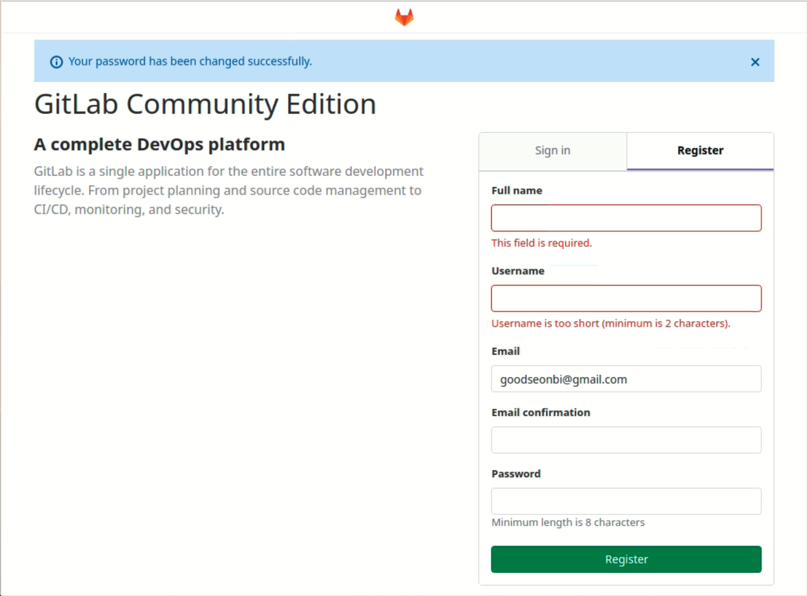Focus the Full name input field

(626, 218)
